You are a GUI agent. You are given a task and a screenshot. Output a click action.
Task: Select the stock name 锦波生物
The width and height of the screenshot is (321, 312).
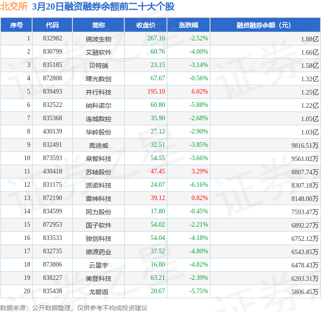pos(99,39)
